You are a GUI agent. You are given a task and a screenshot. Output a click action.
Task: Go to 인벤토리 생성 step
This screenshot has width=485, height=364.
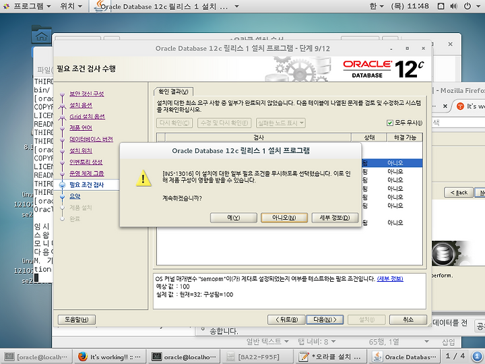point(86,162)
